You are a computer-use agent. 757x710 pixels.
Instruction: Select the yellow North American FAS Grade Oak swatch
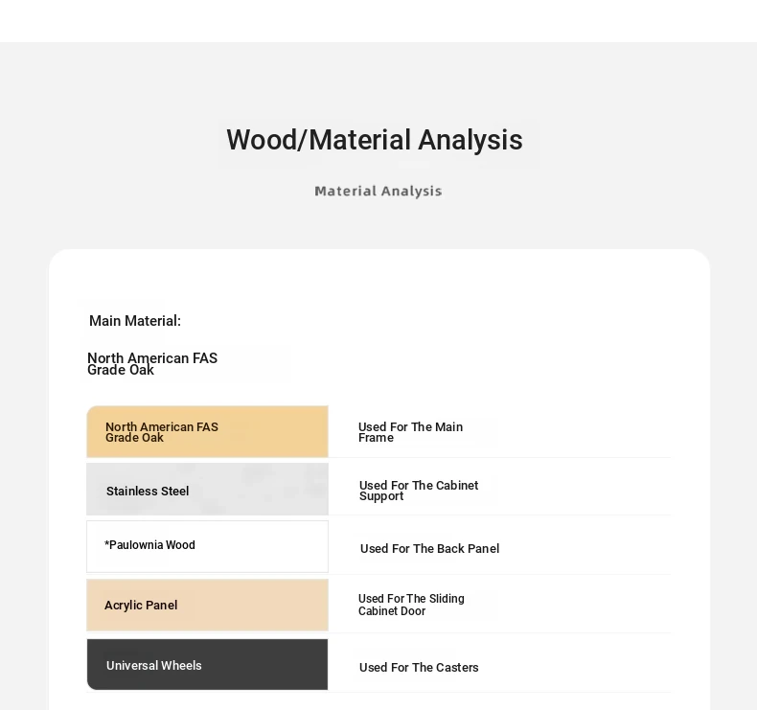pos(208,431)
